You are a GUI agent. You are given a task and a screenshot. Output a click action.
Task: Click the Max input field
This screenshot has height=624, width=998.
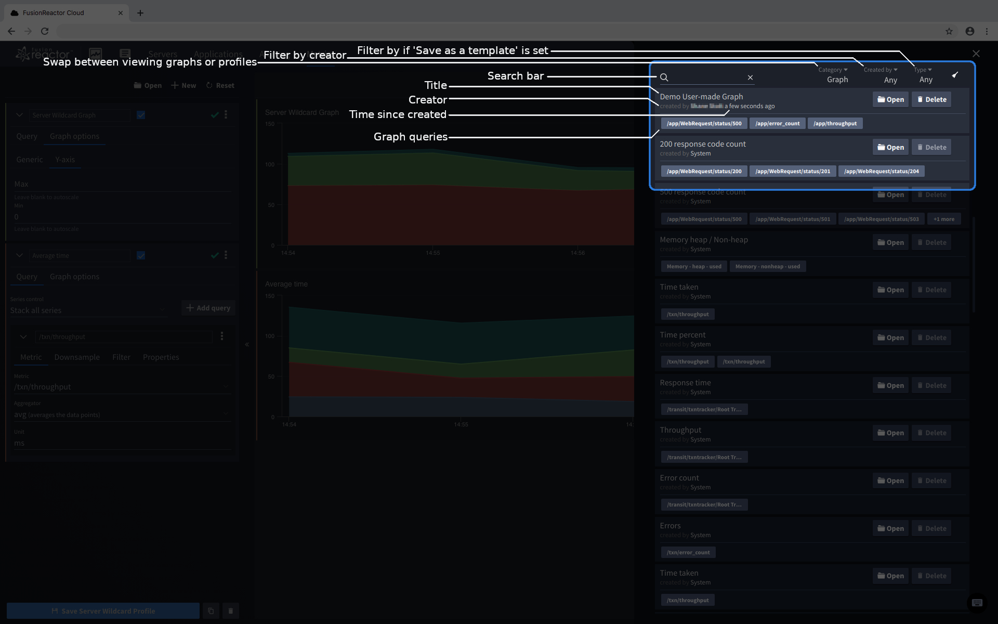pos(122,184)
